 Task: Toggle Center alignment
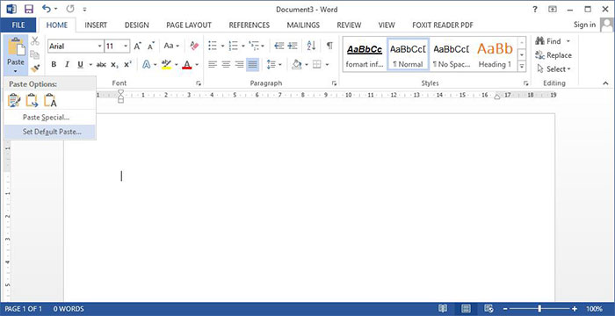tap(226, 64)
